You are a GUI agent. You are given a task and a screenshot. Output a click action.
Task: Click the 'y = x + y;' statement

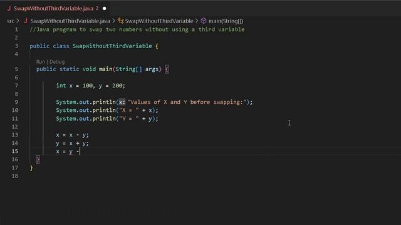pos(72,143)
